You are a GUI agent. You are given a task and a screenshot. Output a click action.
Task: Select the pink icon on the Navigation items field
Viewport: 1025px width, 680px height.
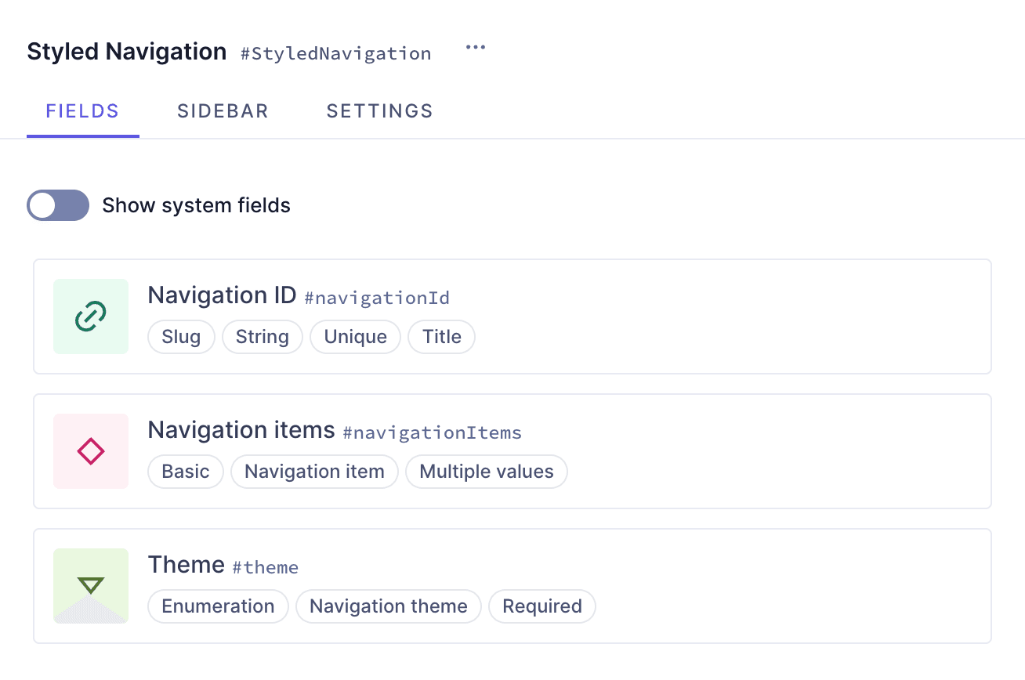pyautogui.click(x=91, y=451)
